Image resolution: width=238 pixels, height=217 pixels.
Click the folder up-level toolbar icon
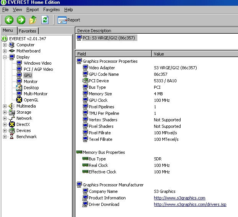coord(33,20)
